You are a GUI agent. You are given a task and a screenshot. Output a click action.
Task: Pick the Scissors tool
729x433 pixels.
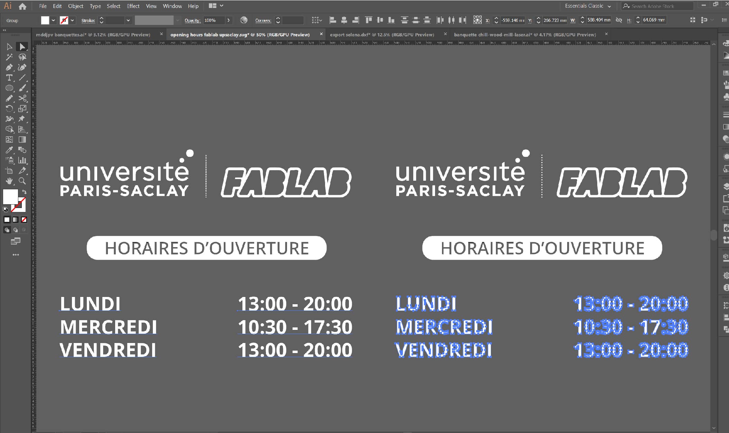(x=22, y=98)
